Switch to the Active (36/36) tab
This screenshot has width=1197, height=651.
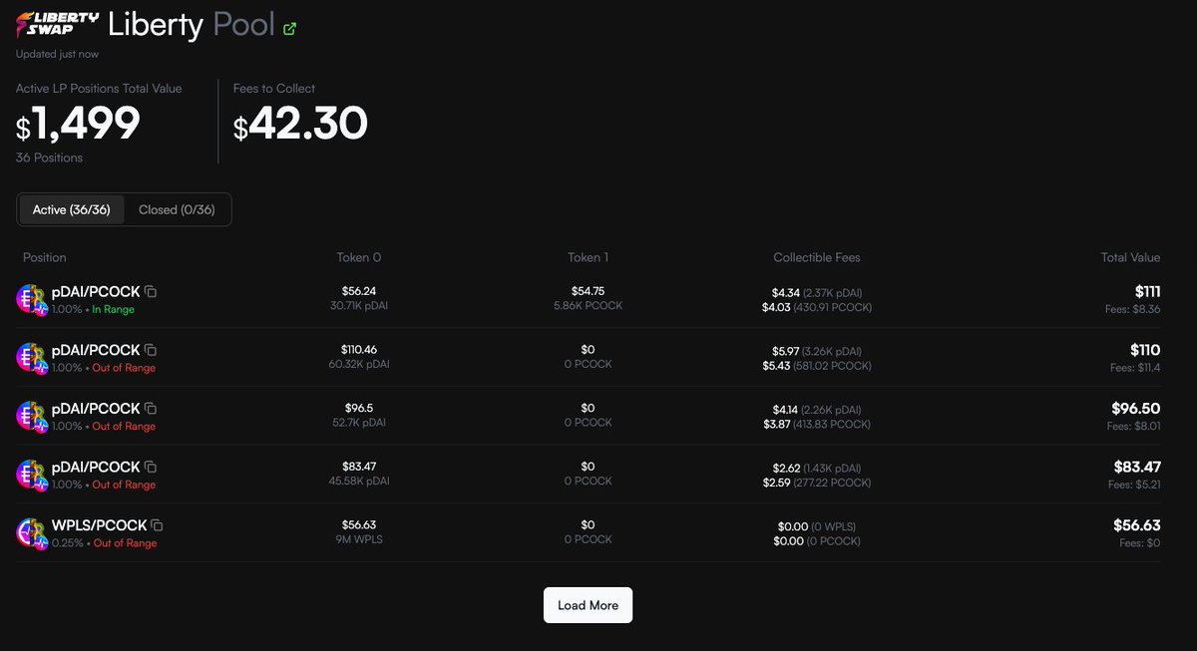coord(72,209)
